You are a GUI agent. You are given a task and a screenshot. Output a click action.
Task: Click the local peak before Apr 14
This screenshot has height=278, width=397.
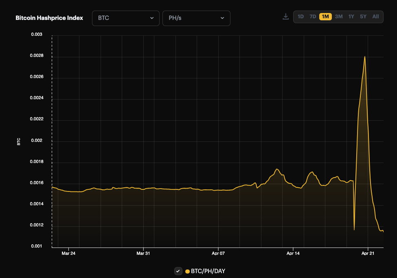(x=277, y=169)
